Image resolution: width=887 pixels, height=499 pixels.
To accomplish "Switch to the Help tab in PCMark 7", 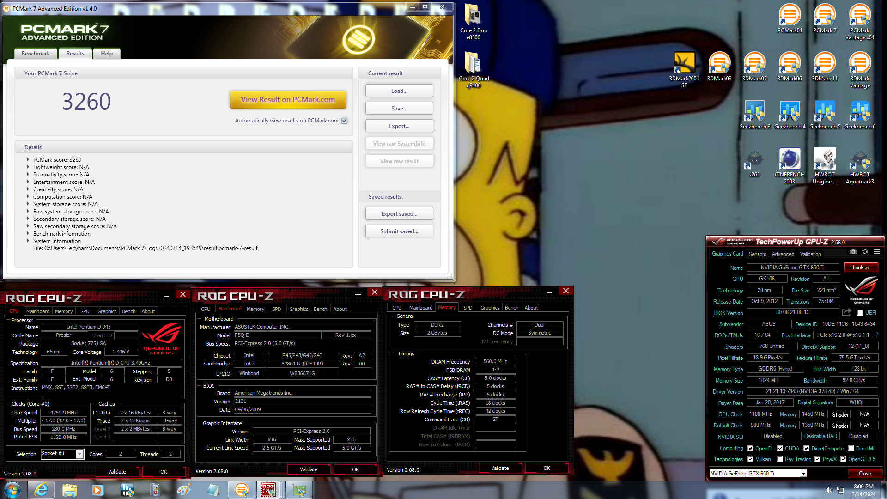I will pyautogui.click(x=107, y=54).
